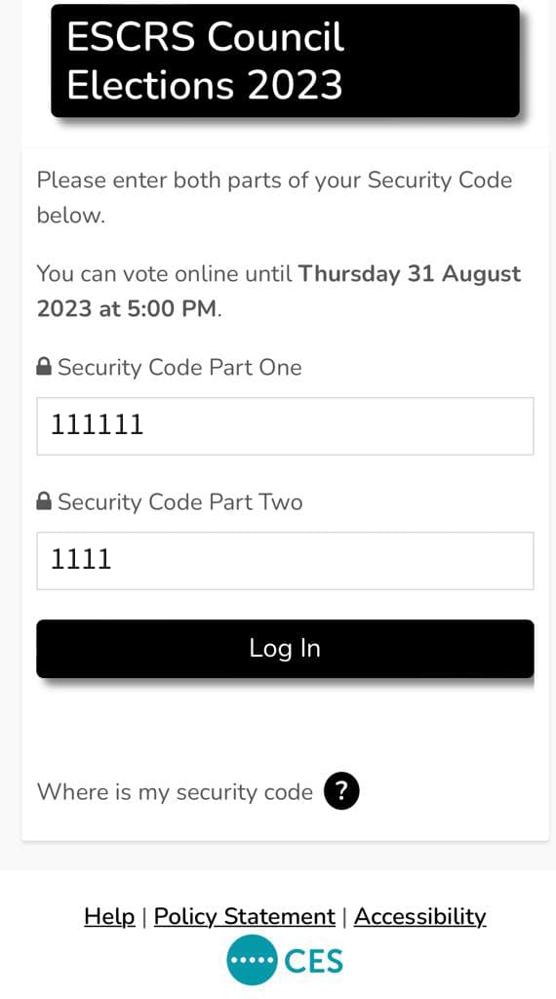Viewport: 556px width, 999px height.
Task: Open the Accessibility link
Action: (419, 916)
